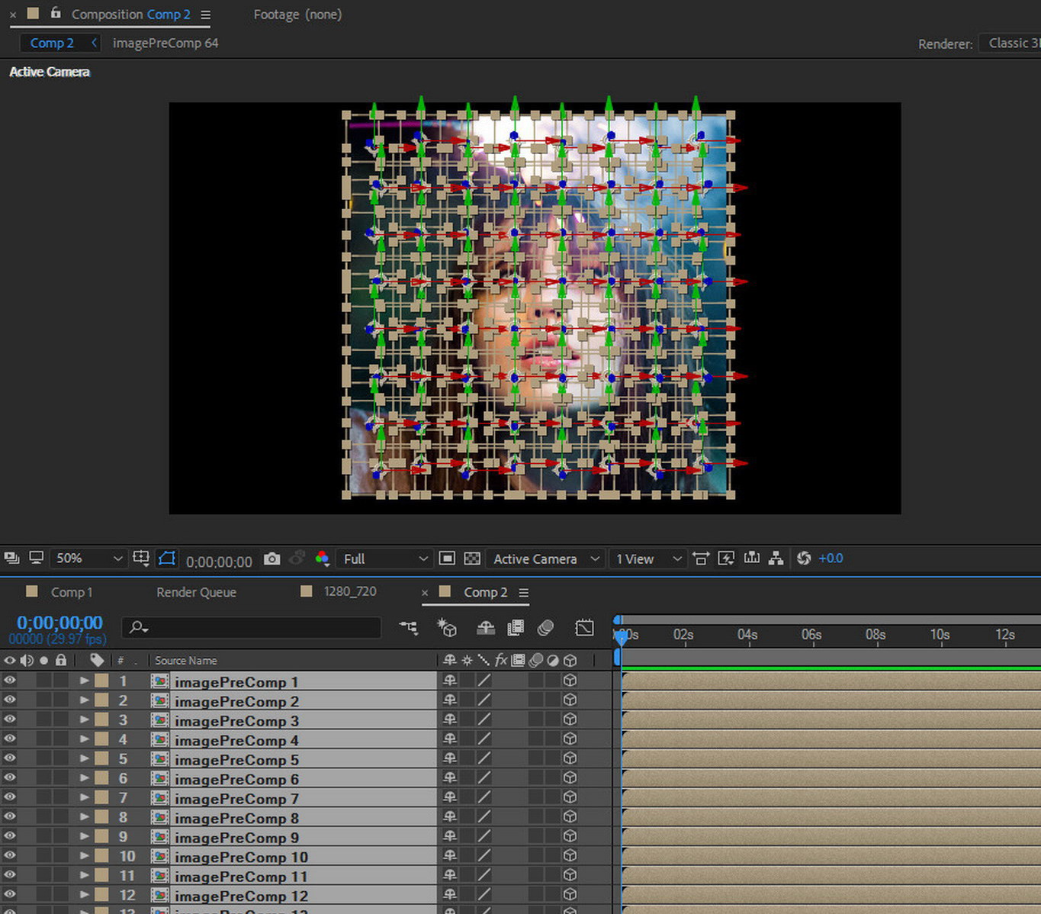1041x914 pixels.
Task: Open the Graph Editor
Action: [584, 628]
